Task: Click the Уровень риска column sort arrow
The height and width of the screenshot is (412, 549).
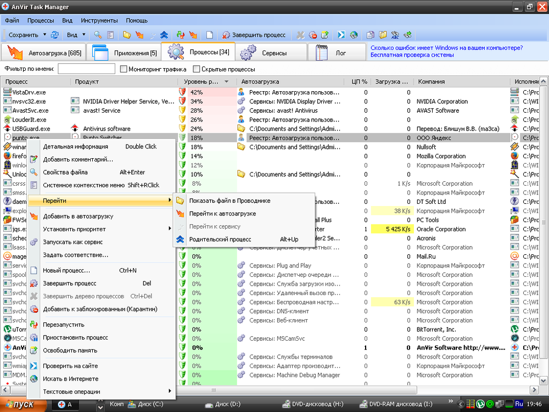Action: click(227, 82)
